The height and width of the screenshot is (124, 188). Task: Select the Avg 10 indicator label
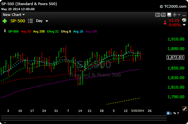(x=78, y=32)
